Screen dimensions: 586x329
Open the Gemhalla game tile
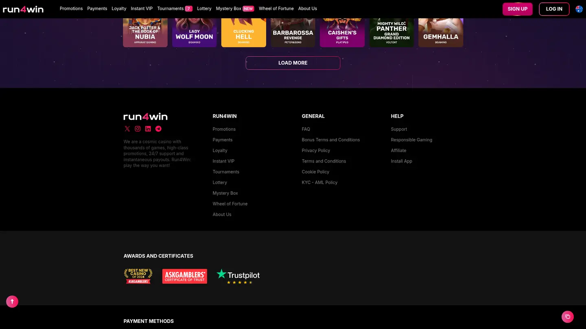click(441, 32)
